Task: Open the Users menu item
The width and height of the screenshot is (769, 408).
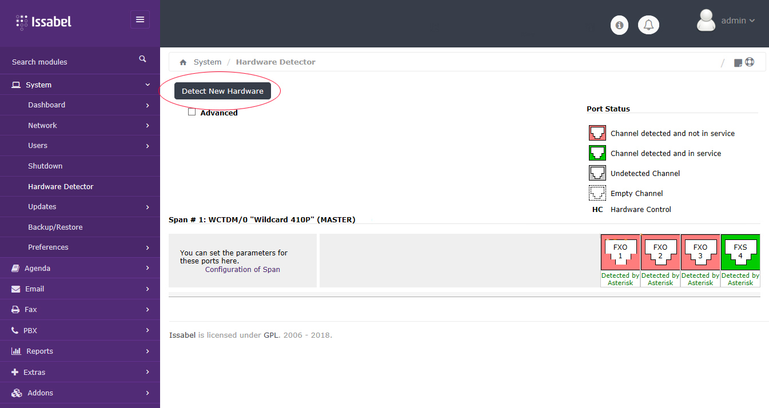Action: click(38, 145)
